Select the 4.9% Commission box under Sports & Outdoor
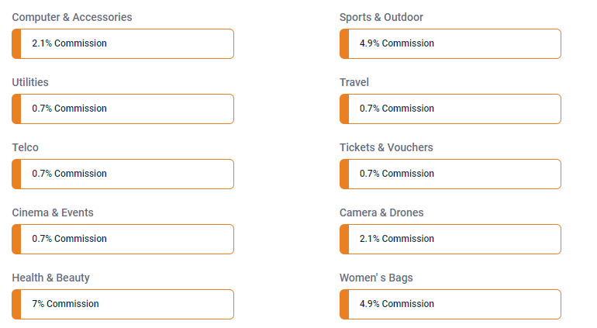The height and width of the screenshot is (328, 597). pyautogui.click(x=450, y=43)
